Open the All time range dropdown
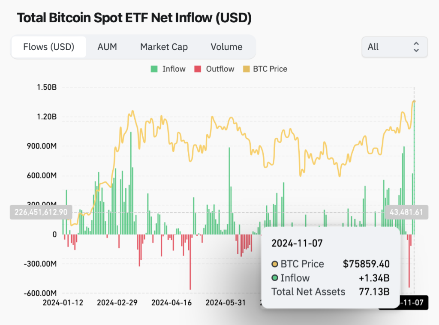439x325 pixels. pyautogui.click(x=394, y=47)
